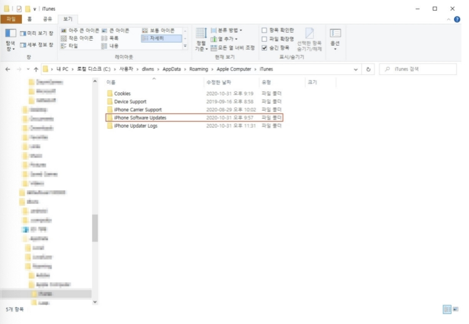The image size is (469, 324).
Task: Expand the address bar history dropdown
Action: click(x=356, y=69)
